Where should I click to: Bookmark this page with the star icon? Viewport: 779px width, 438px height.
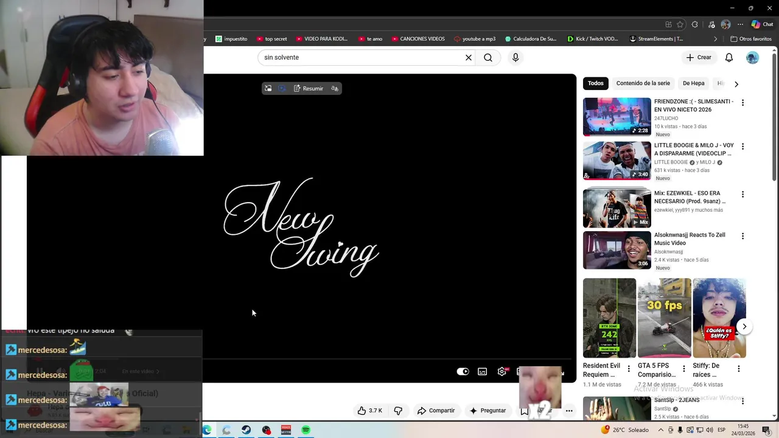[x=680, y=24]
